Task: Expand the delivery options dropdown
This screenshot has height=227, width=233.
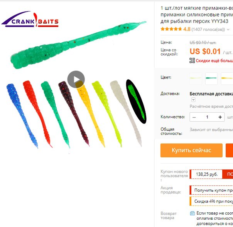Action: pos(193,100)
